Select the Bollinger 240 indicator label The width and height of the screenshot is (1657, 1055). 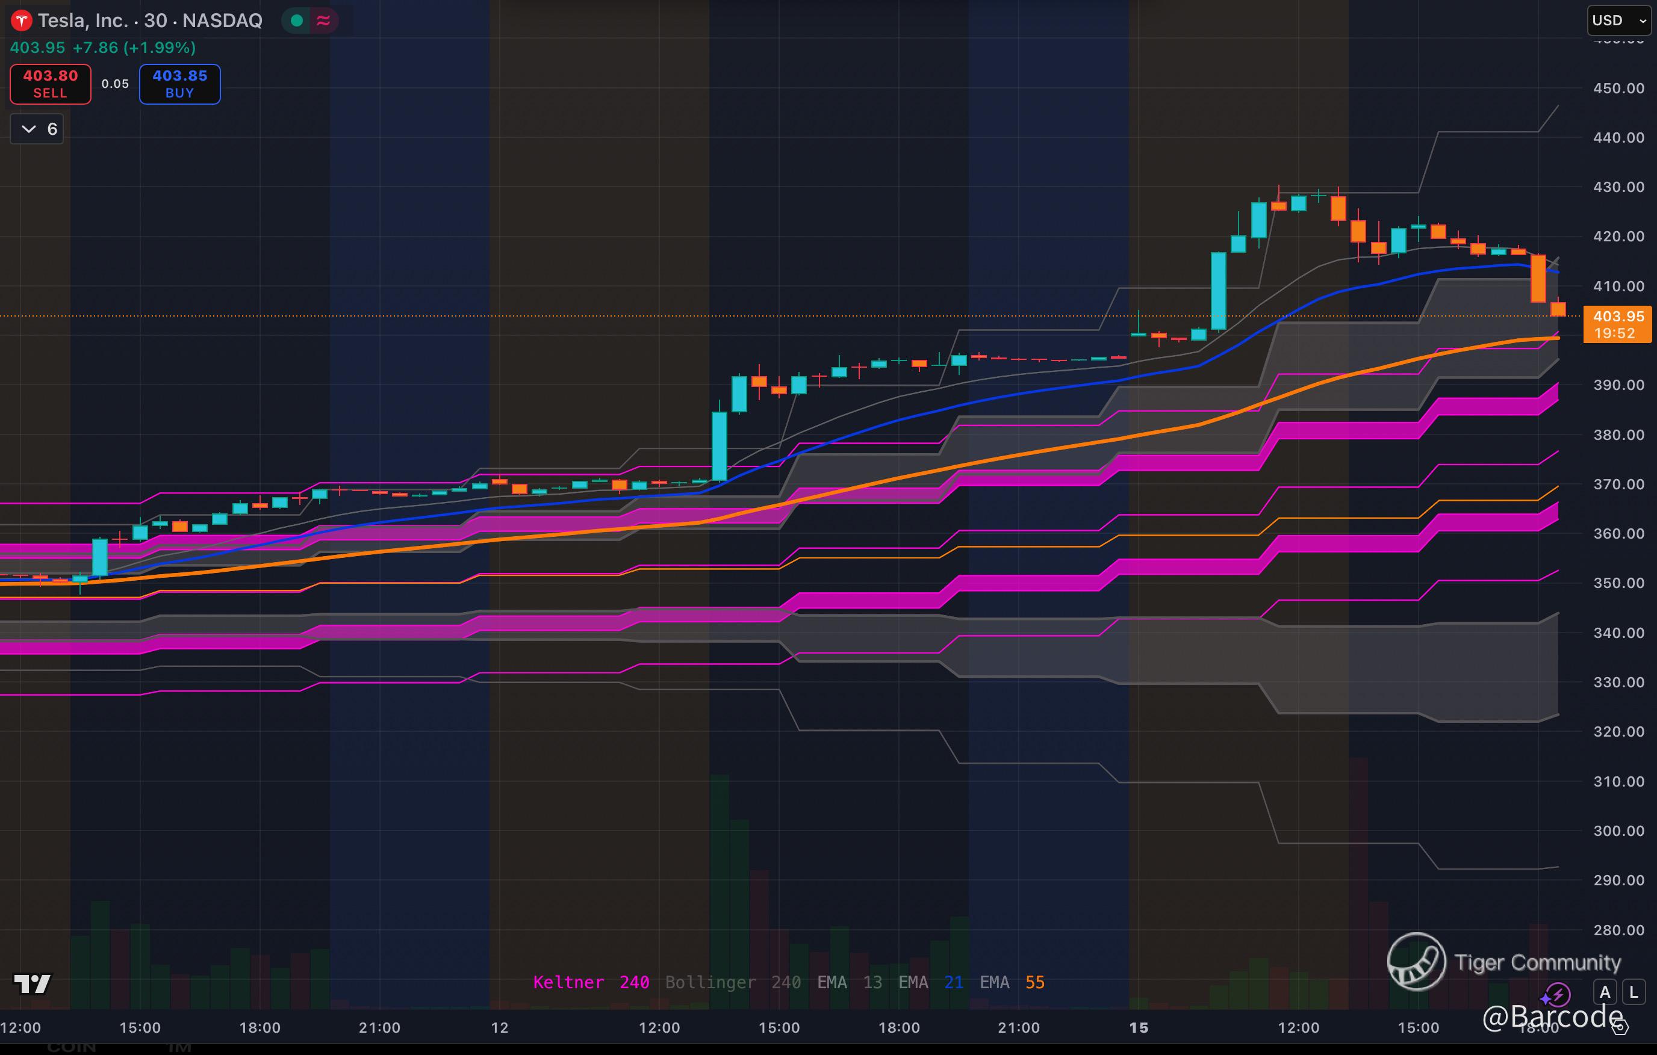pyautogui.click(x=732, y=982)
